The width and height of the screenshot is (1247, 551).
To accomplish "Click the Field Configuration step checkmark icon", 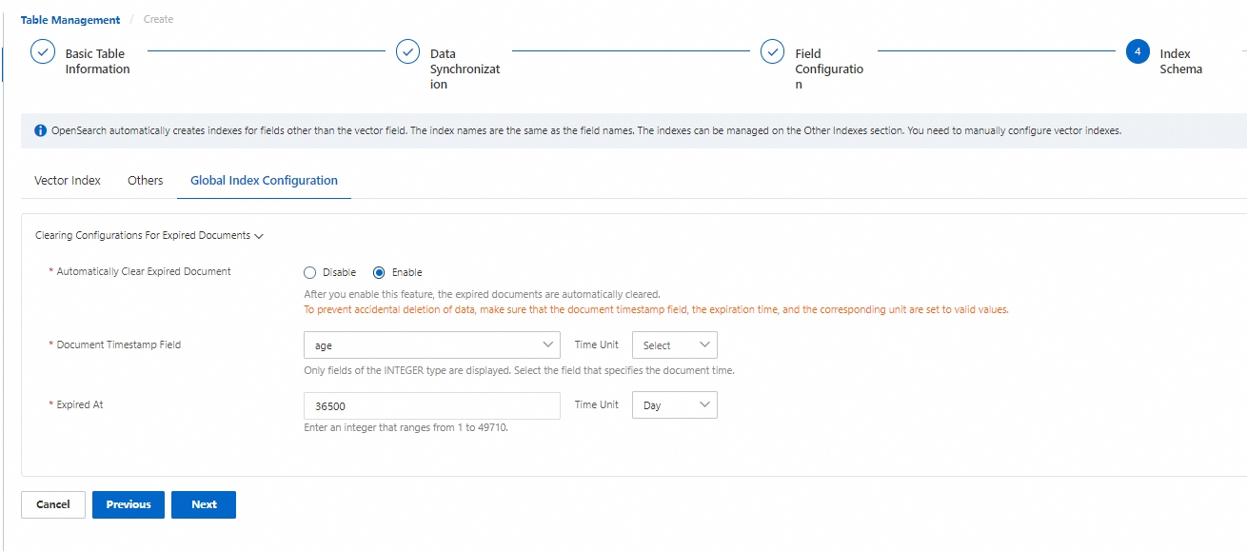I will click(772, 51).
